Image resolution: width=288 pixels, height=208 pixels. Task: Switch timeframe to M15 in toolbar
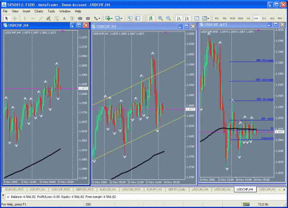pyautogui.click(x=233, y=18)
